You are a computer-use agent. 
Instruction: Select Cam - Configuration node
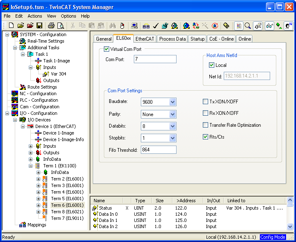coord(39,107)
